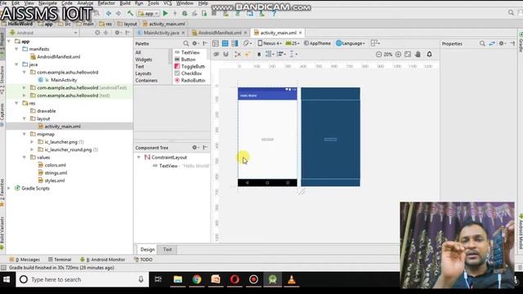Click Zoom to Fit screen icon

point(408,54)
